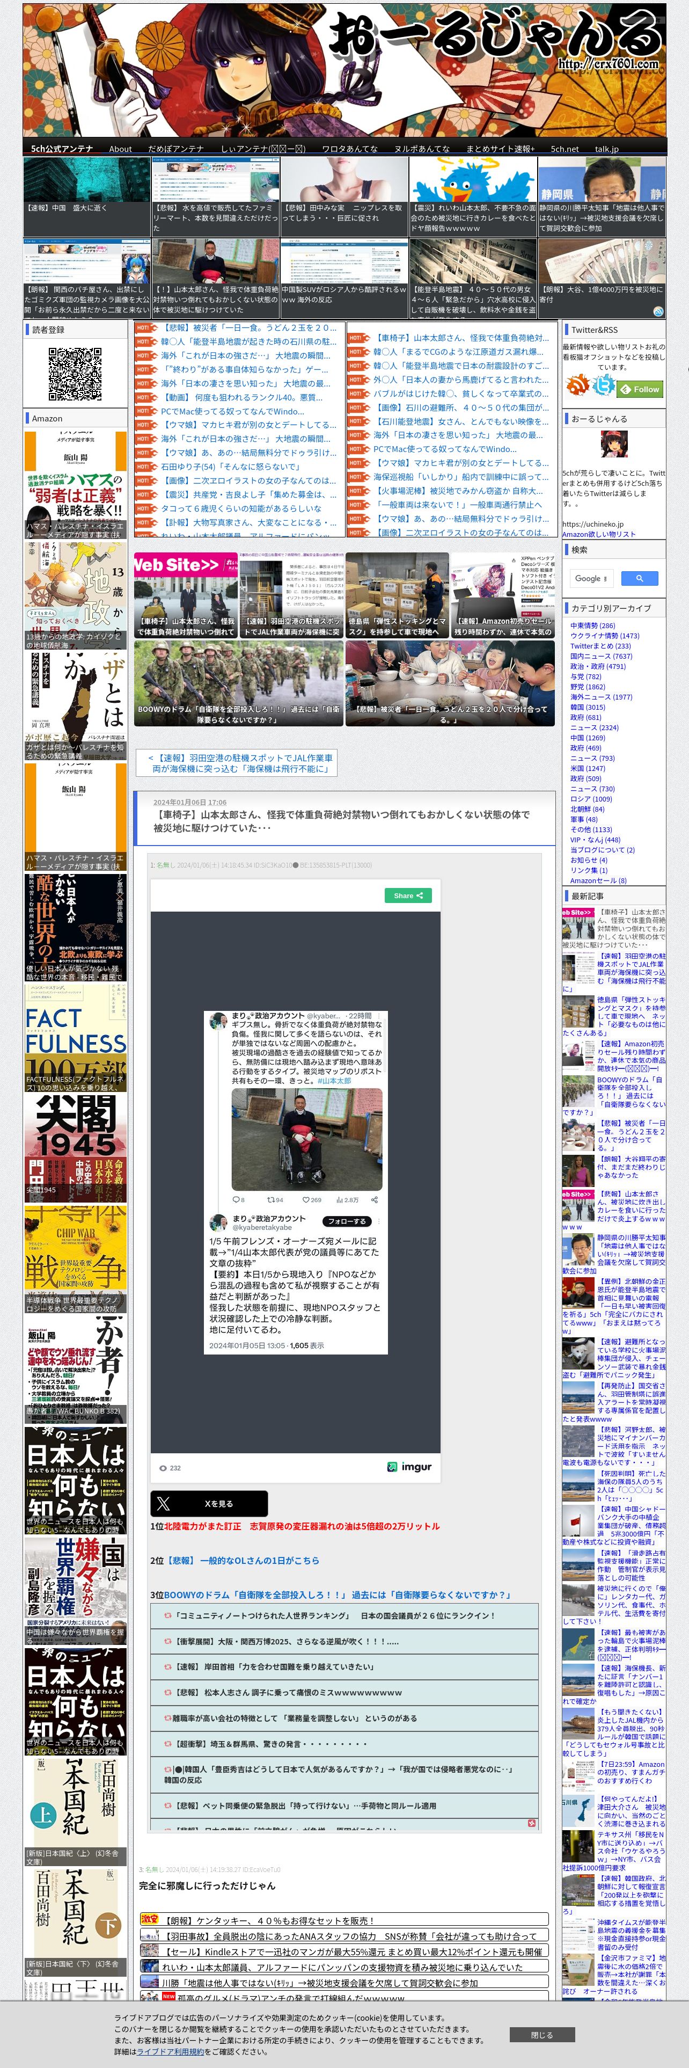Screen dimensions: 689x2068
Task: Open the ロシア (1009) category
Action: point(591,799)
